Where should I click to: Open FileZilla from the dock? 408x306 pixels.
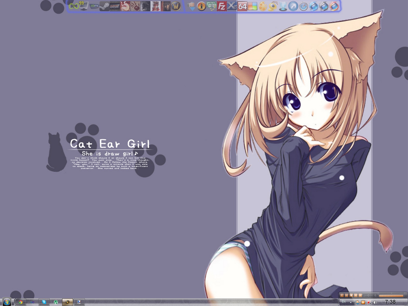click(222, 6)
